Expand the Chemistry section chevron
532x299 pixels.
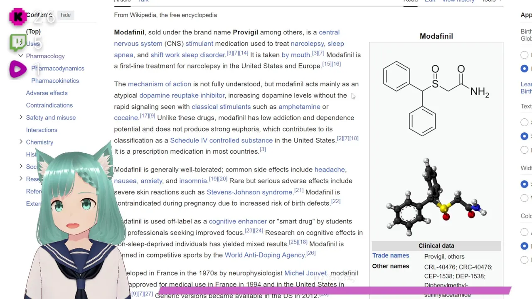(21, 142)
